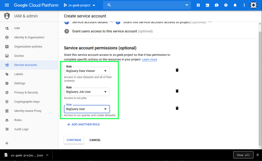The height and width of the screenshot is (161, 262).
Task: Open the help question mark icon
Action: click(226, 5)
